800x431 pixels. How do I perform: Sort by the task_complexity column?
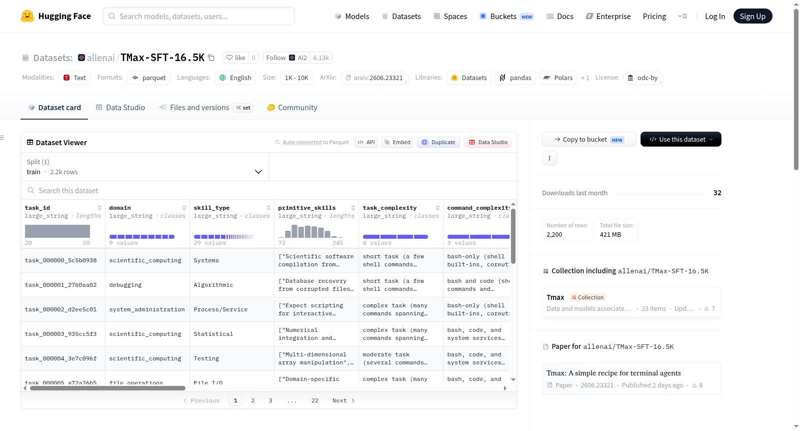[437, 208]
